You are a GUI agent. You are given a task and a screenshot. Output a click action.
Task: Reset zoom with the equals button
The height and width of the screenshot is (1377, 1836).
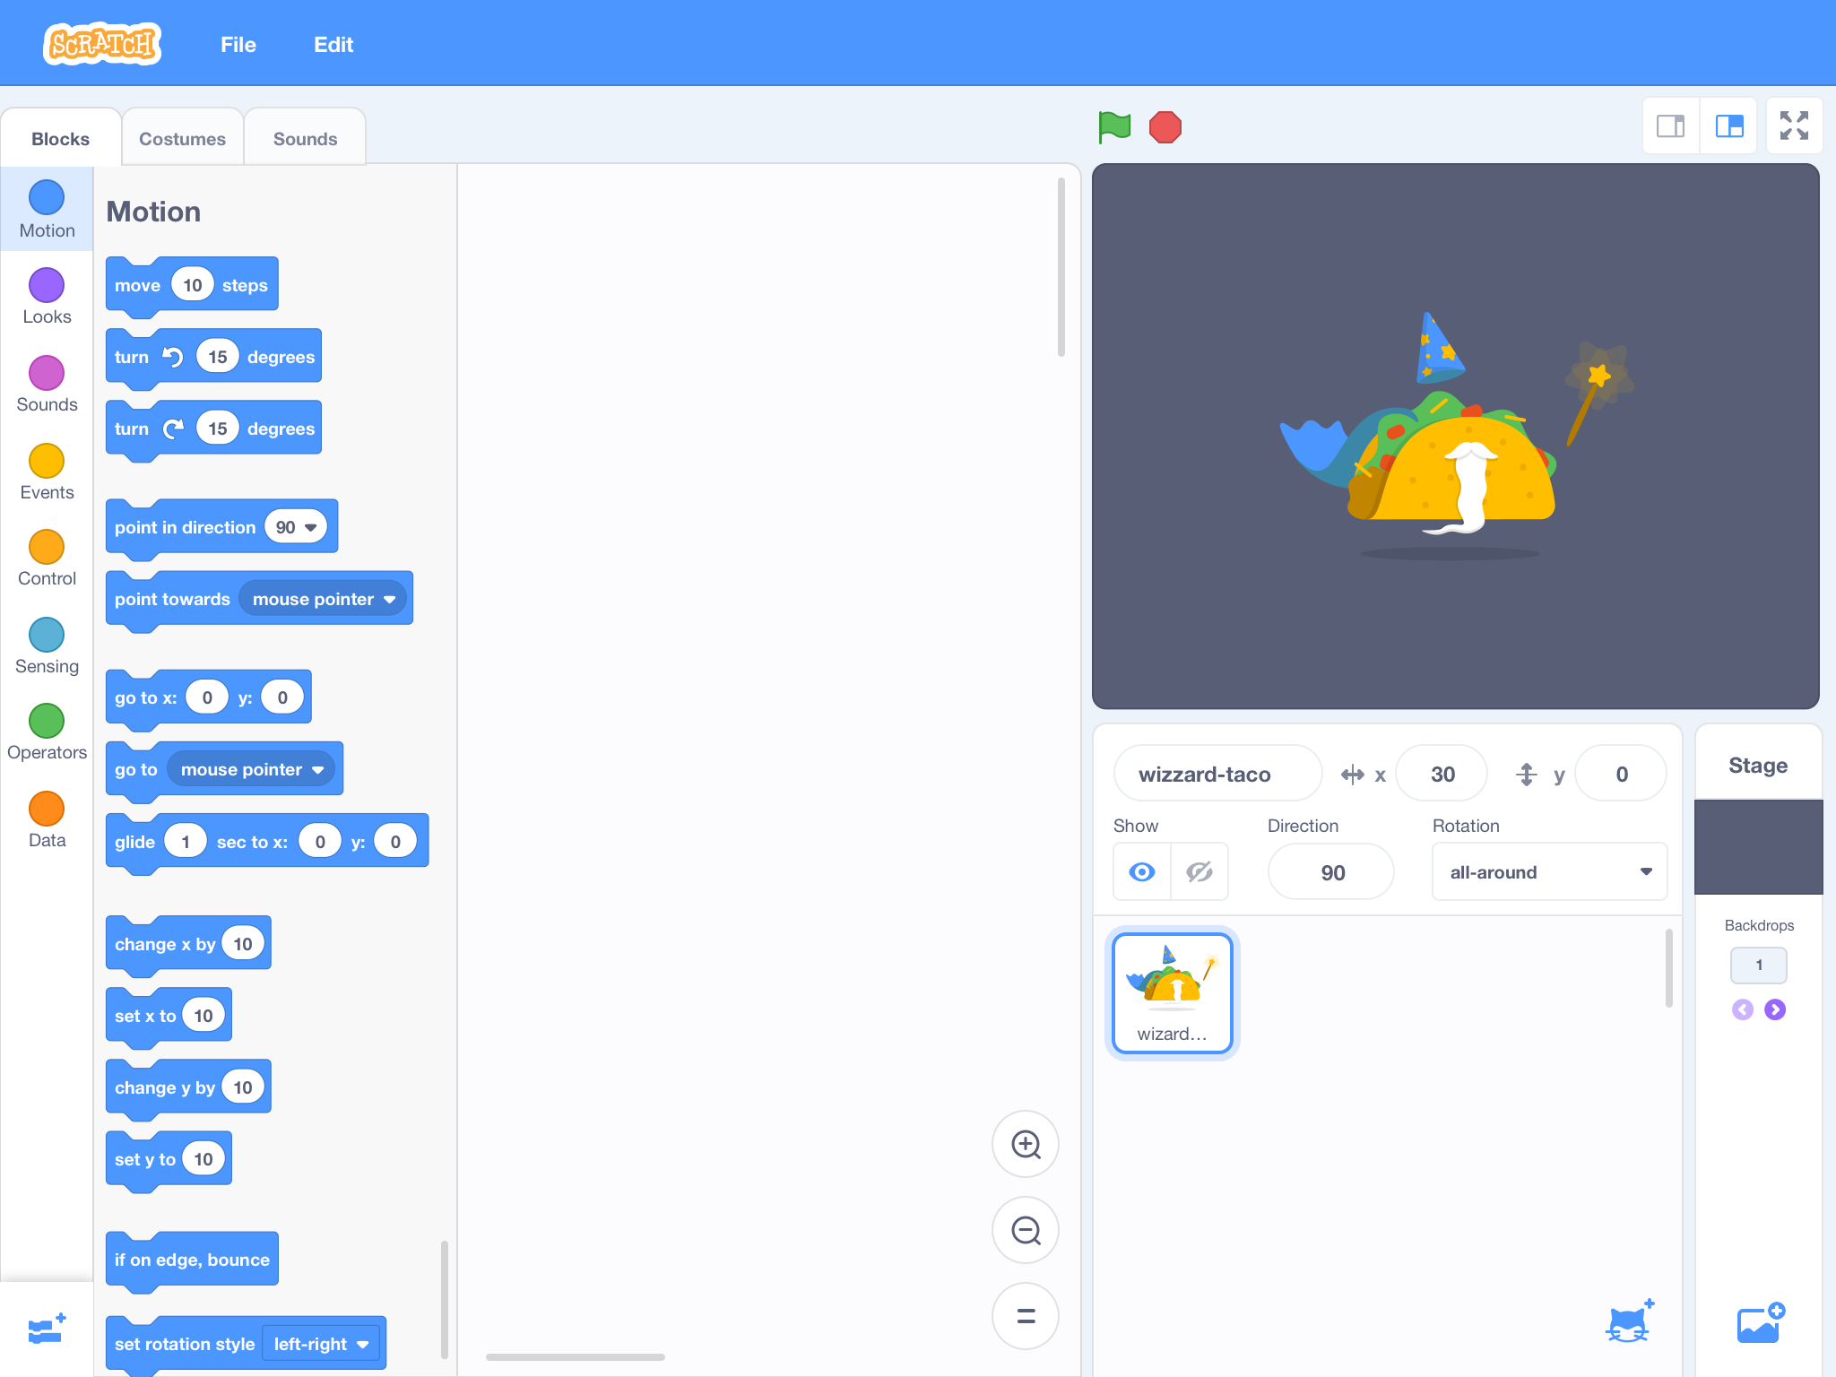pos(1025,1316)
